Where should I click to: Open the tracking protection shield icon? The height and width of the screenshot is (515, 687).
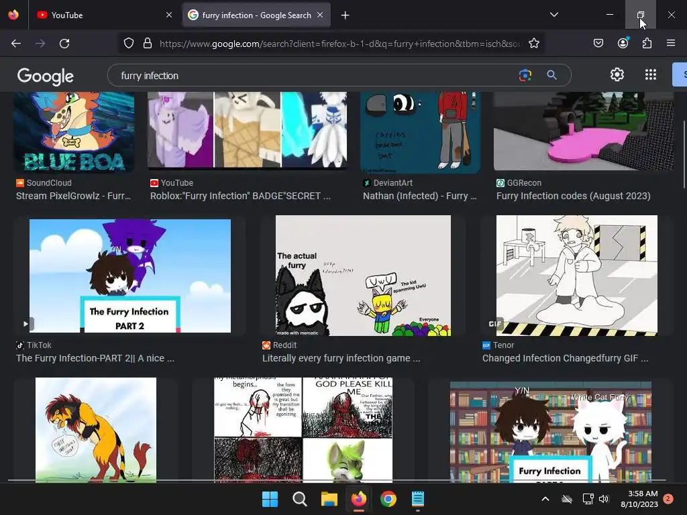pyautogui.click(x=128, y=44)
